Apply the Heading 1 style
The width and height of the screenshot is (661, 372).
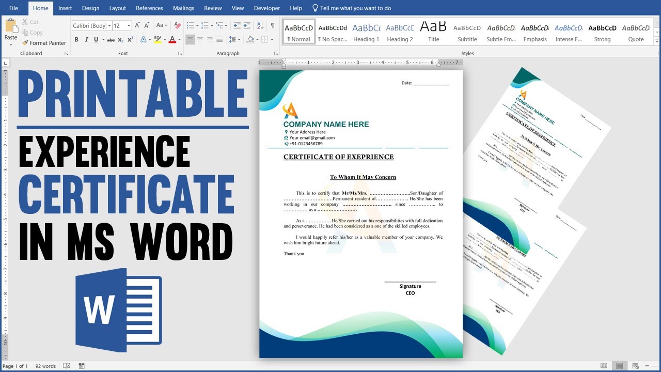[x=366, y=32]
